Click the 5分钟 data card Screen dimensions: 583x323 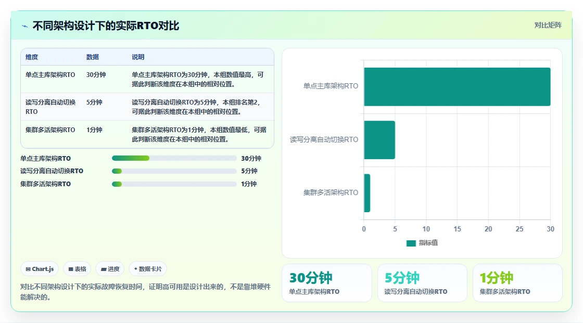(422, 283)
